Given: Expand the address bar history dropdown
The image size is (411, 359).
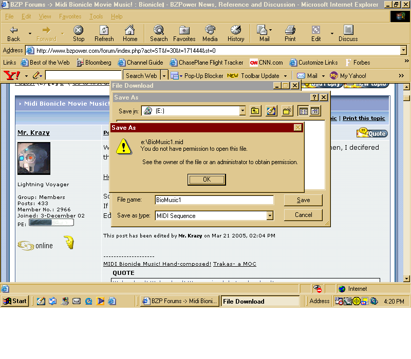Looking at the screenshot, I should [x=404, y=50].
